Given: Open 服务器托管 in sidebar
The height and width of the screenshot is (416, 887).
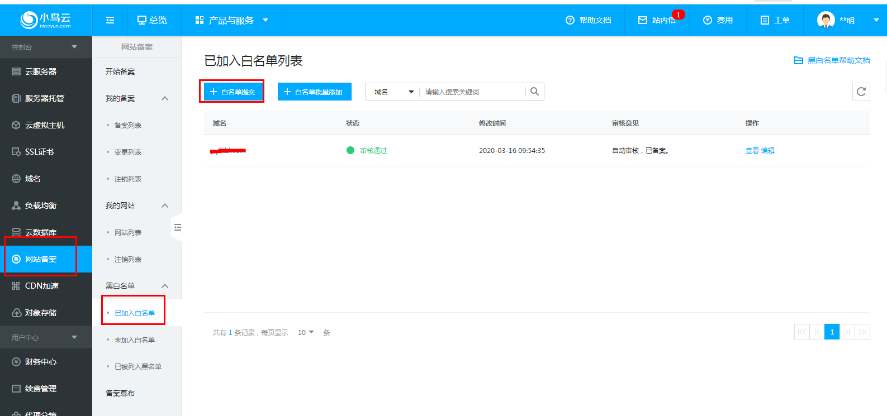Looking at the screenshot, I should (46, 98).
